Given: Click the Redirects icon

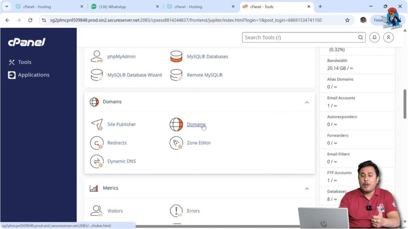Looking at the screenshot, I should pos(97,143).
